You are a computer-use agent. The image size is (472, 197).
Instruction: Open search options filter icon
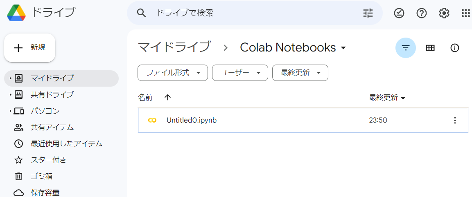(x=368, y=13)
